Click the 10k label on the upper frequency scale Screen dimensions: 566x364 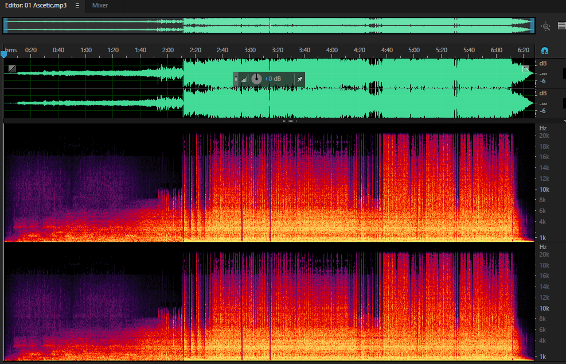[x=544, y=189]
